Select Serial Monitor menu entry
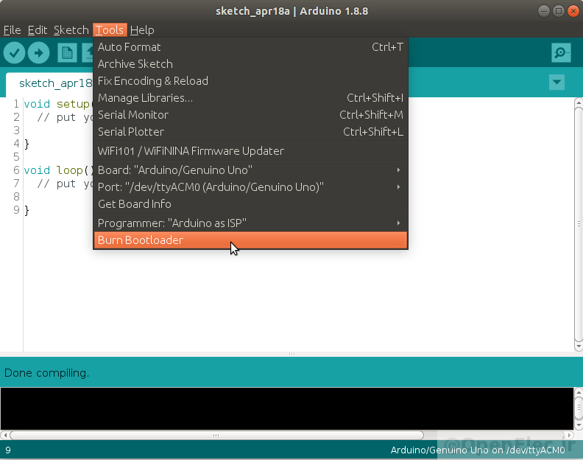Image resolution: width=583 pixels, height=460 pixels. [x=250, y=115]
